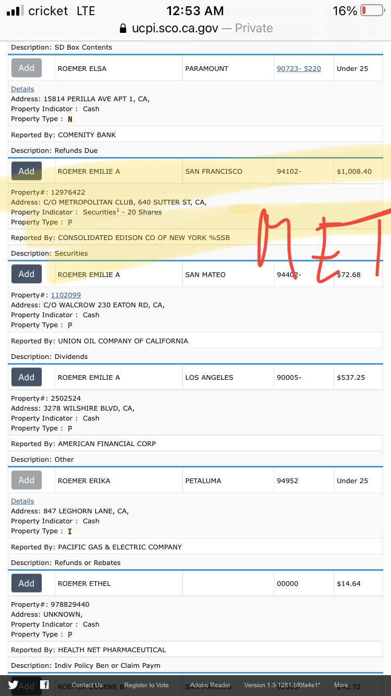The image size is (391, 696).
Task: Click the $14.64 amount
Action: [x=349, y=584]
